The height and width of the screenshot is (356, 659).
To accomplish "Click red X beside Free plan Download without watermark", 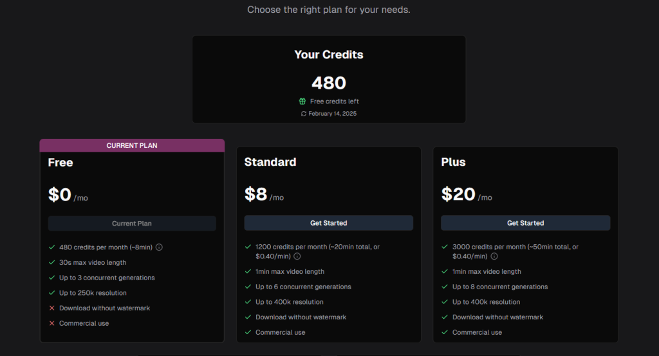I will click(x=51, y=308).
